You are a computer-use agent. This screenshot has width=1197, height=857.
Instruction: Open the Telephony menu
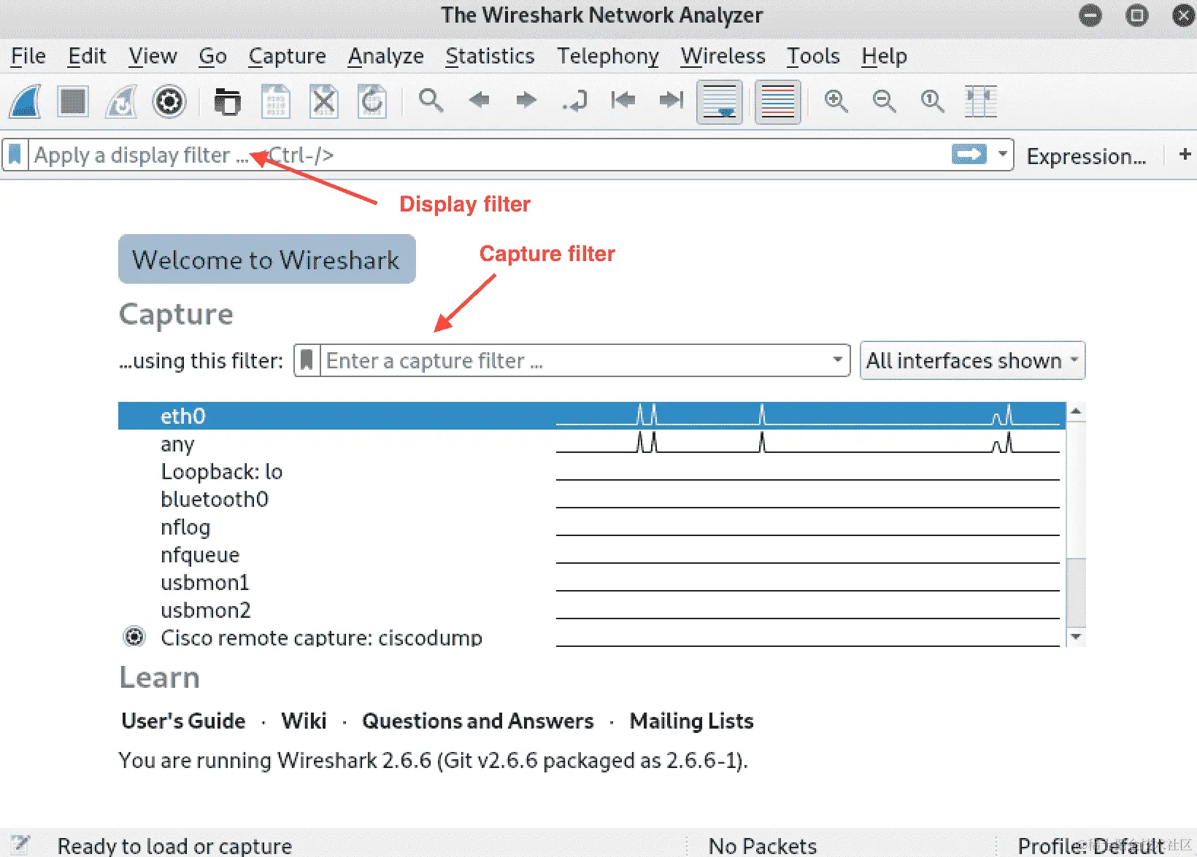608,56
